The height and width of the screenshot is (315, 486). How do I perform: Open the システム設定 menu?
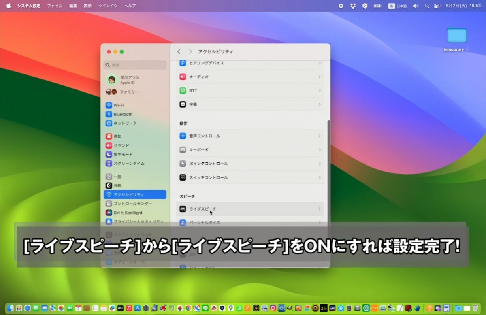pos(29,6)
